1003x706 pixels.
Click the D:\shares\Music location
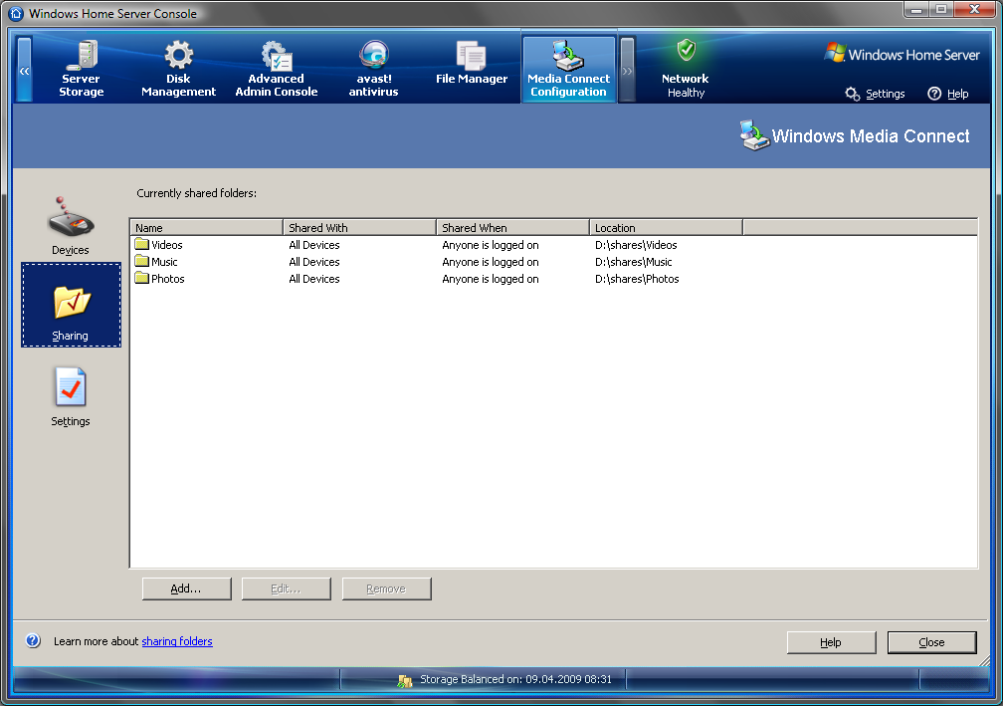click(x=633, y=262)
